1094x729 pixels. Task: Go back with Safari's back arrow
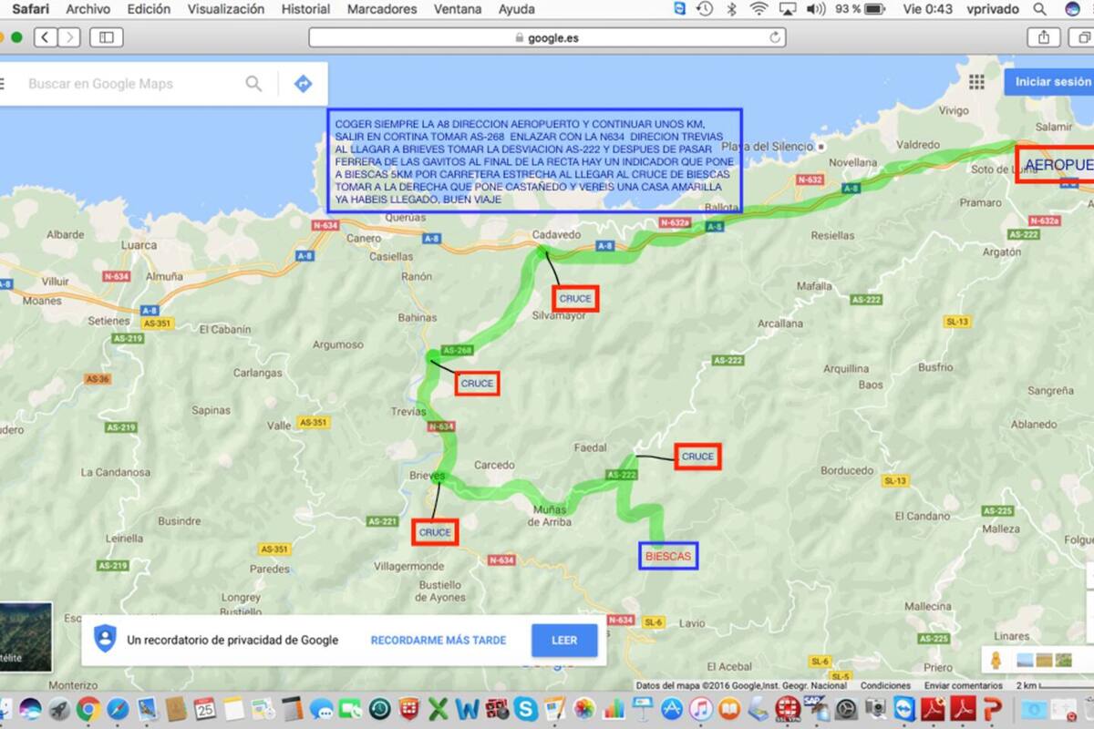(46, 37)
